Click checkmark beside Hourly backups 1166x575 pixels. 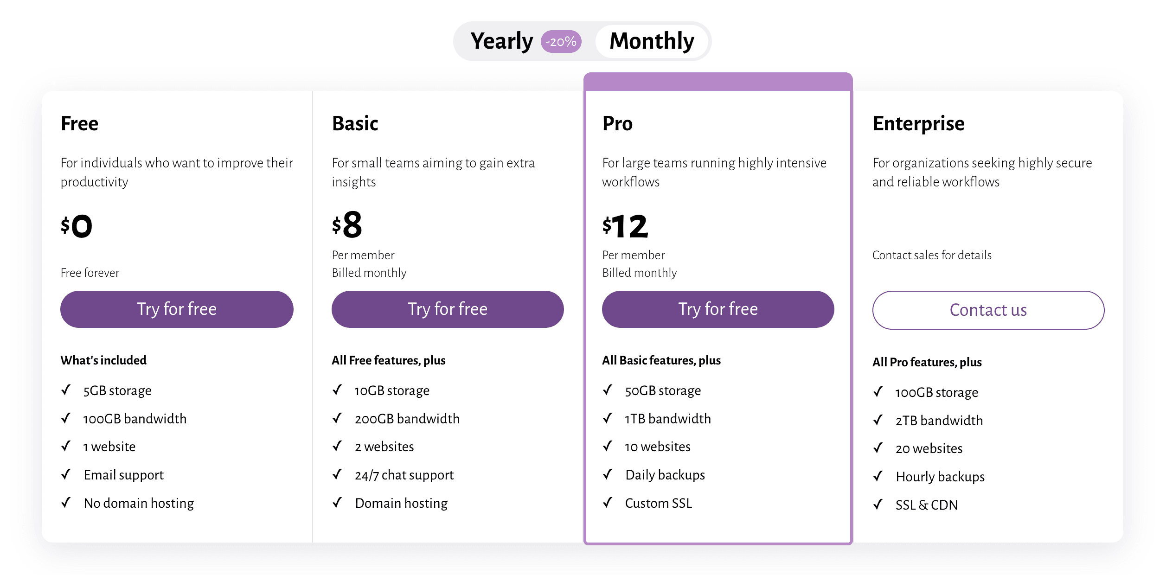point(878,476)
